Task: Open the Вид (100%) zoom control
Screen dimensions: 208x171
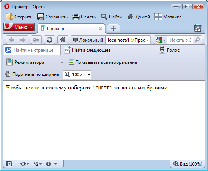Action: [x=188, y=164]
